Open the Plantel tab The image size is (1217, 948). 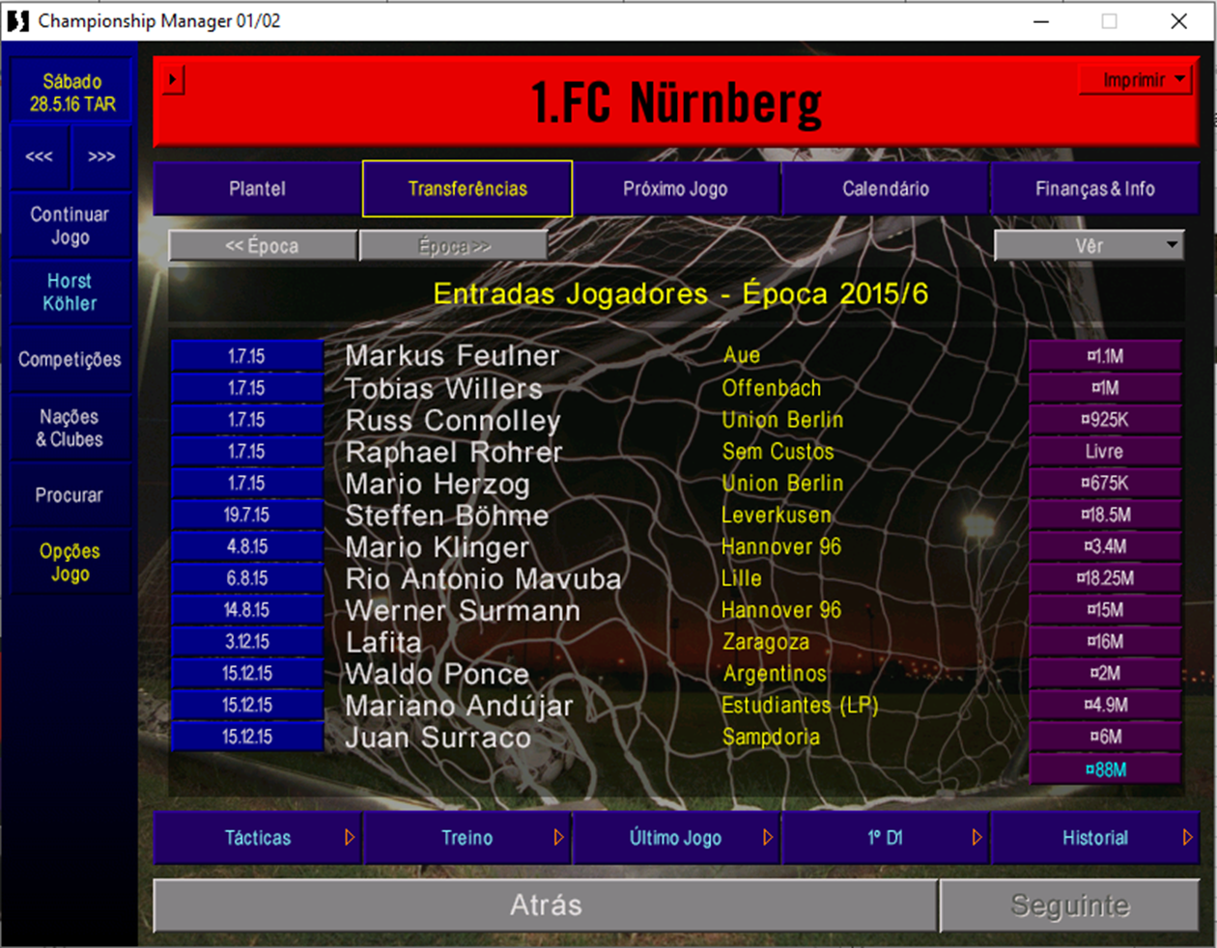257,188
